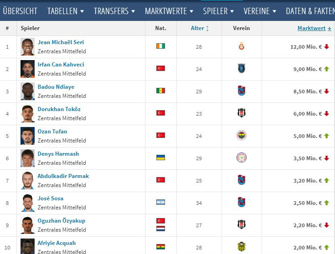The width and height of the screenshot is (335, 254).
Task: Open Jean Michaël Seri player profile
Action: (61, 42)
